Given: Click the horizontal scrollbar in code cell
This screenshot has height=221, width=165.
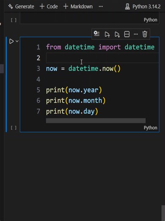Looking at the screenshot, I should [x=96, y=121].
